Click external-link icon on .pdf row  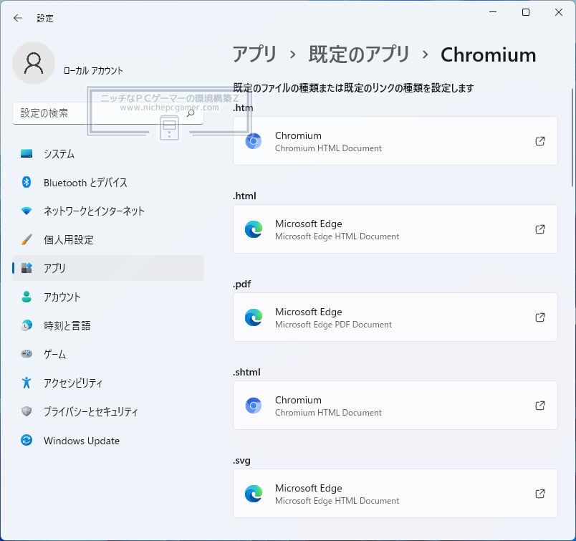(x=539, y=317)
